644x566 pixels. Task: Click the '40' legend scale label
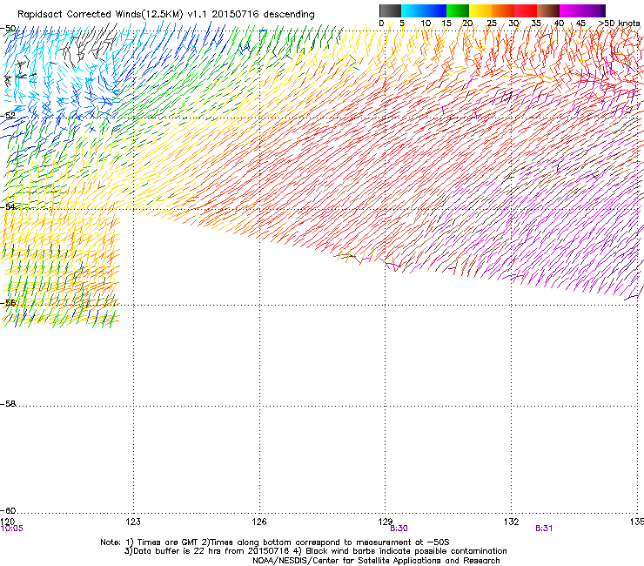(x=559, y=23)
